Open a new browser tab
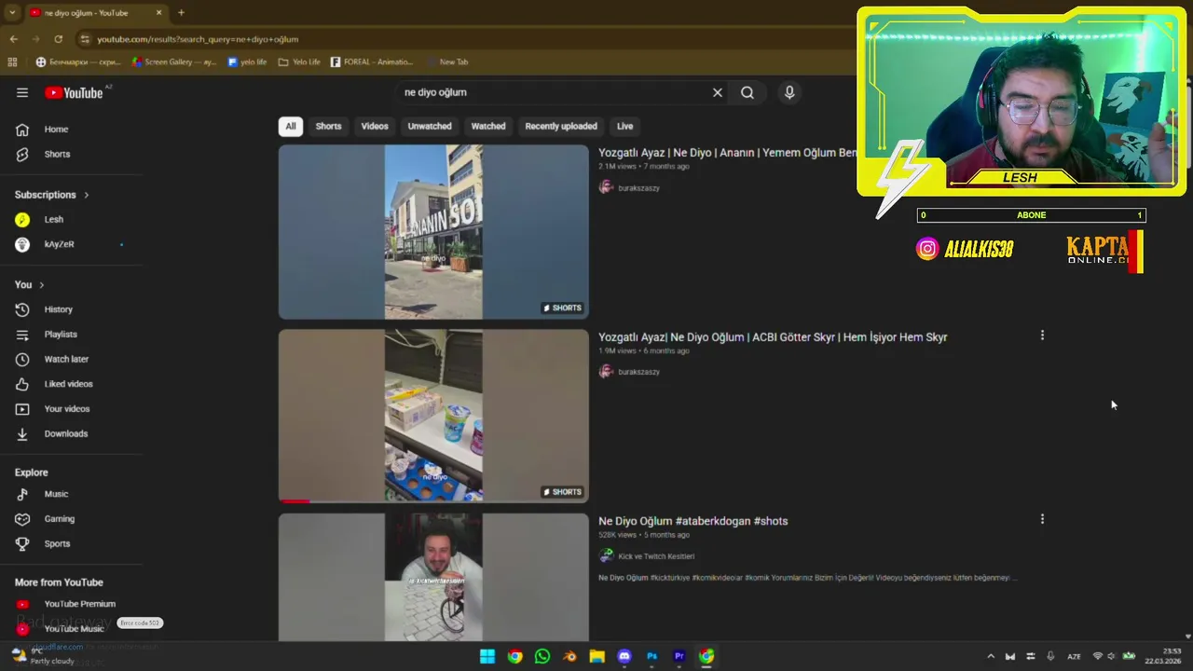Viewport: 1193px width, 671px height. tap(181, 13)
